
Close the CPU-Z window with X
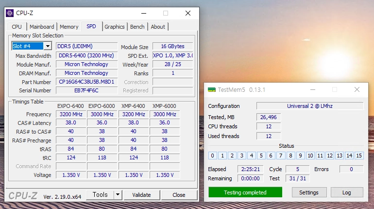188,13
